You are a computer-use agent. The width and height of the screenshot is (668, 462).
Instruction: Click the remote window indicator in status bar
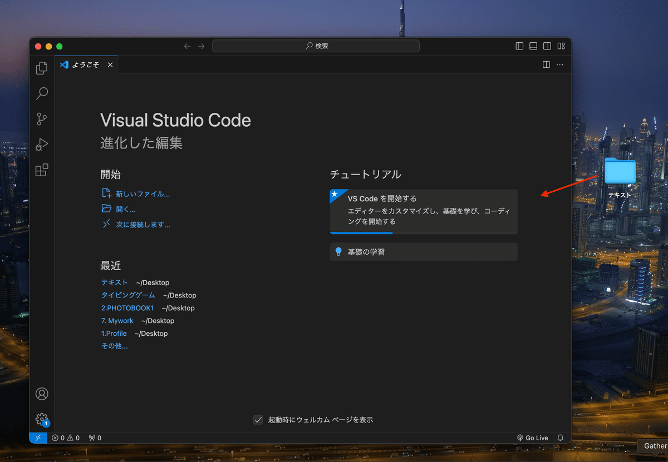[x=38, y=438]
